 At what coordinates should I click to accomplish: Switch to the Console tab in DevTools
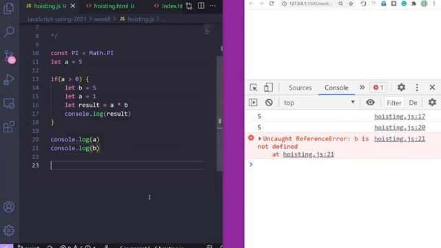click(336, 87)
